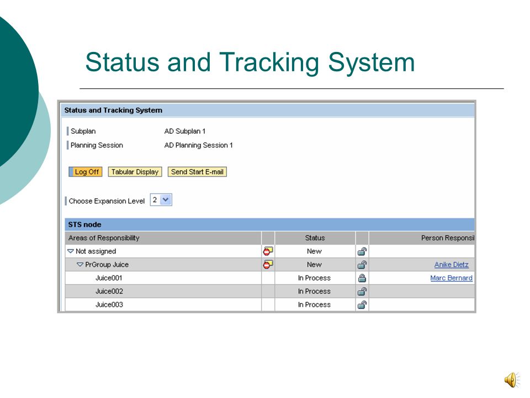Click the open lock icon for PrGroup Juice
The height and width of the screenshot is (398, 530).
[x=362, y=265]
